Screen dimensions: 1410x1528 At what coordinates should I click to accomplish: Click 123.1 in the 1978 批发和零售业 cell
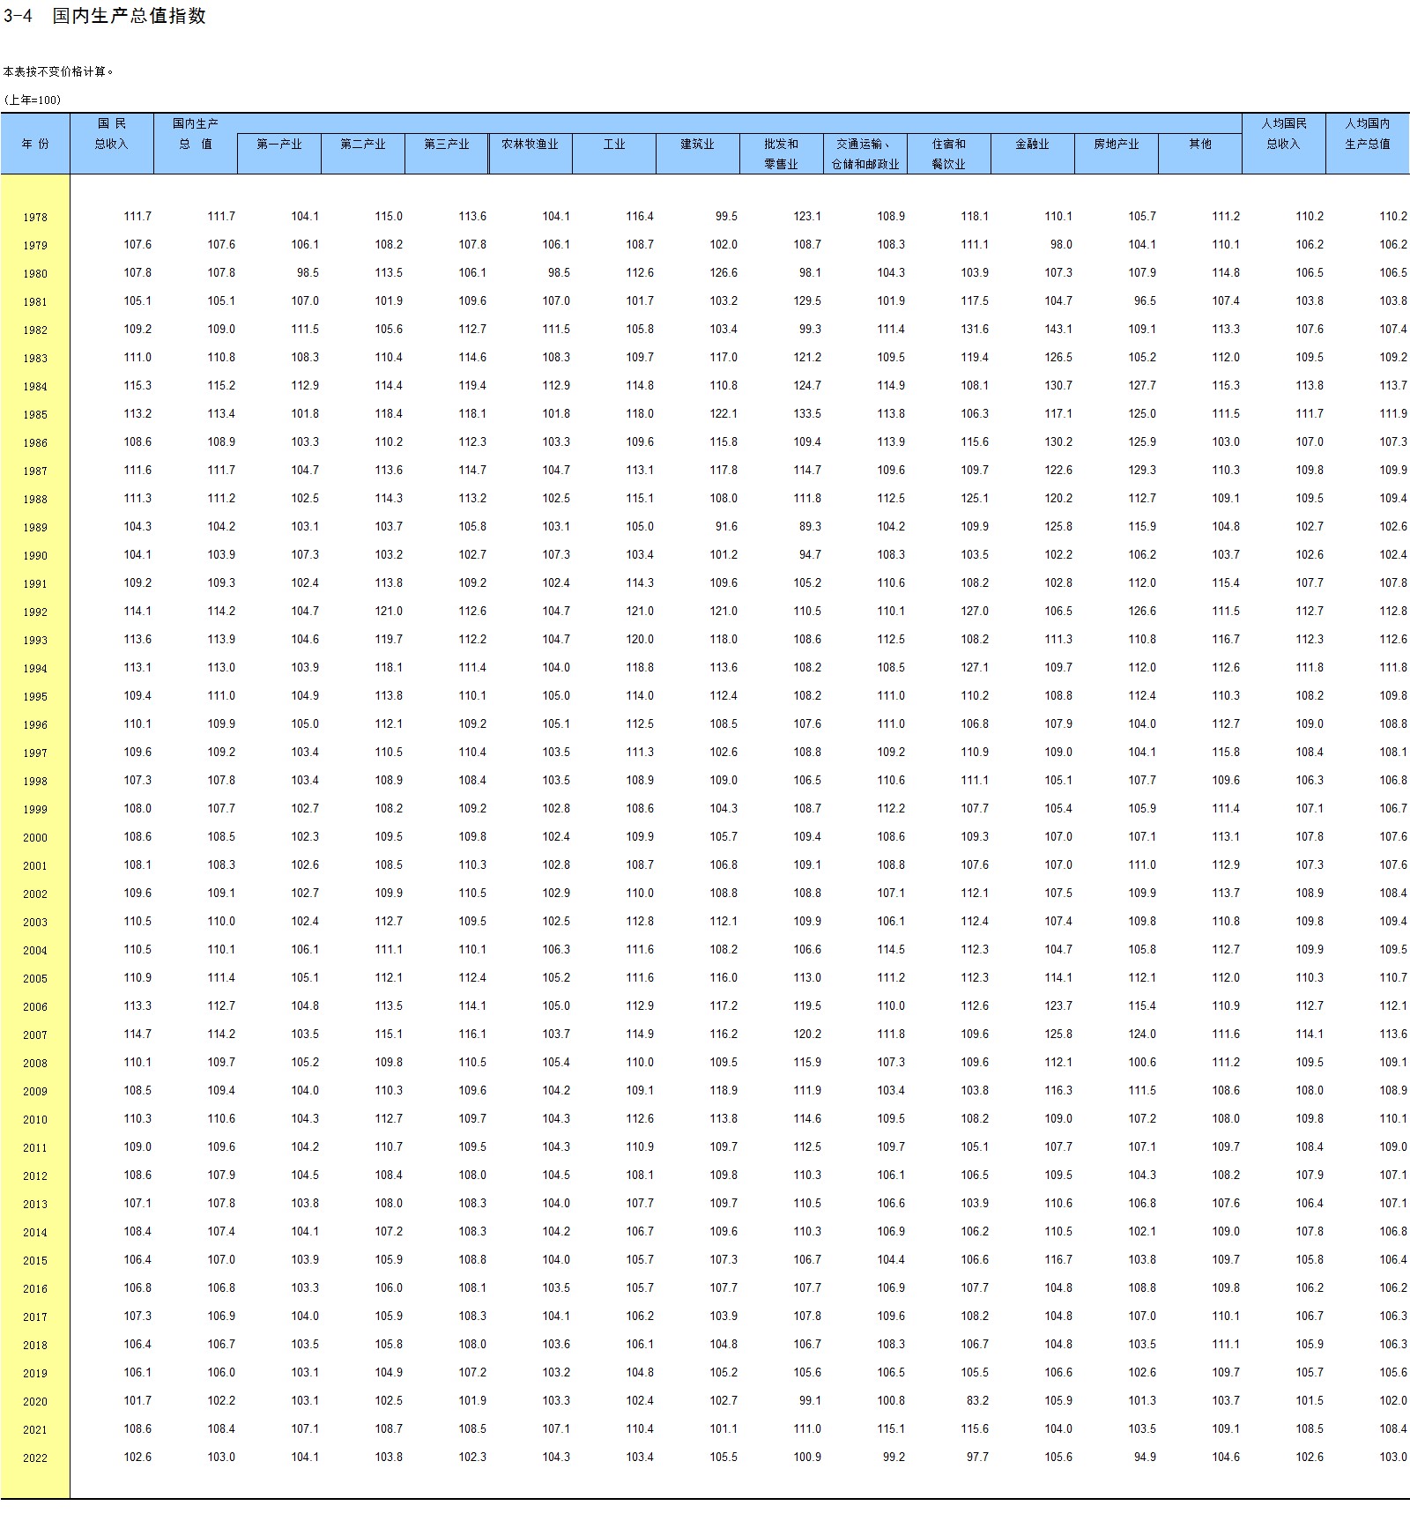click(x=807, y=217)
